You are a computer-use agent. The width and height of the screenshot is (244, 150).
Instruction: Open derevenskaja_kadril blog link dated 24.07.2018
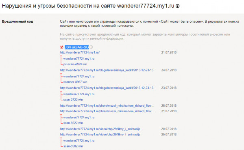pyautogui.click(x=107, y=70)
